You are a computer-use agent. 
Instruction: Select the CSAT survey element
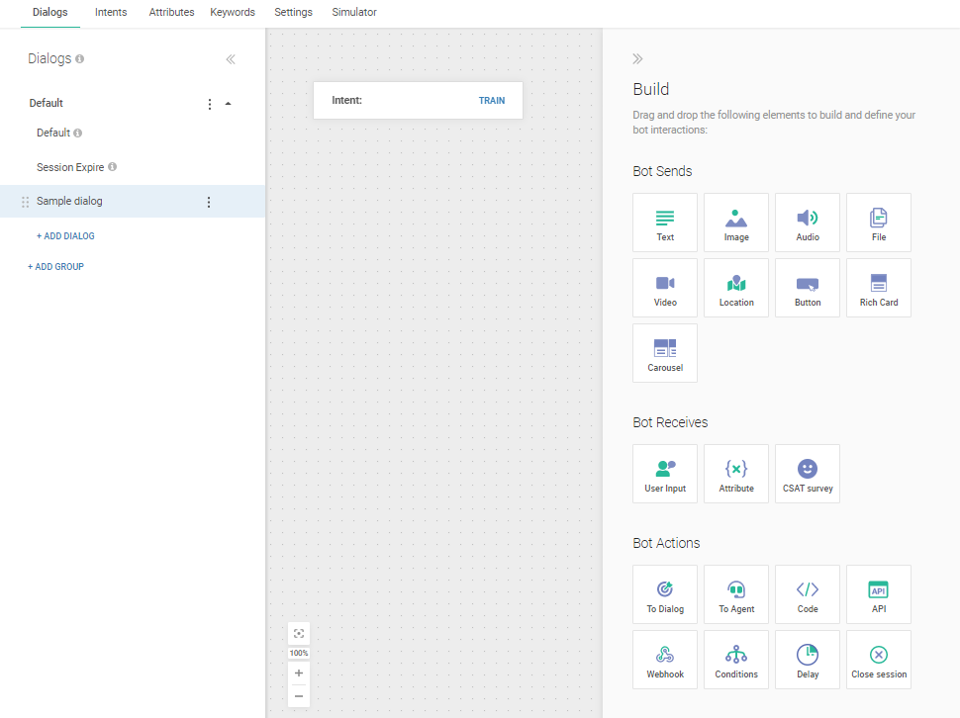[808, 474]
